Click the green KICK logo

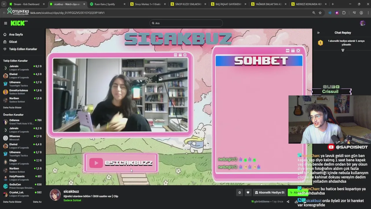click(x=19, y=23)
